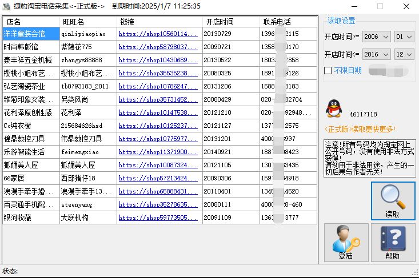Sort by 店名 column header
The image size is (419, 278).
coord(30,22)
